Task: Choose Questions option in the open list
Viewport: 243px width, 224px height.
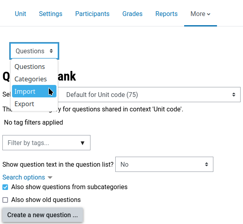Action: (x=30, y=67)
